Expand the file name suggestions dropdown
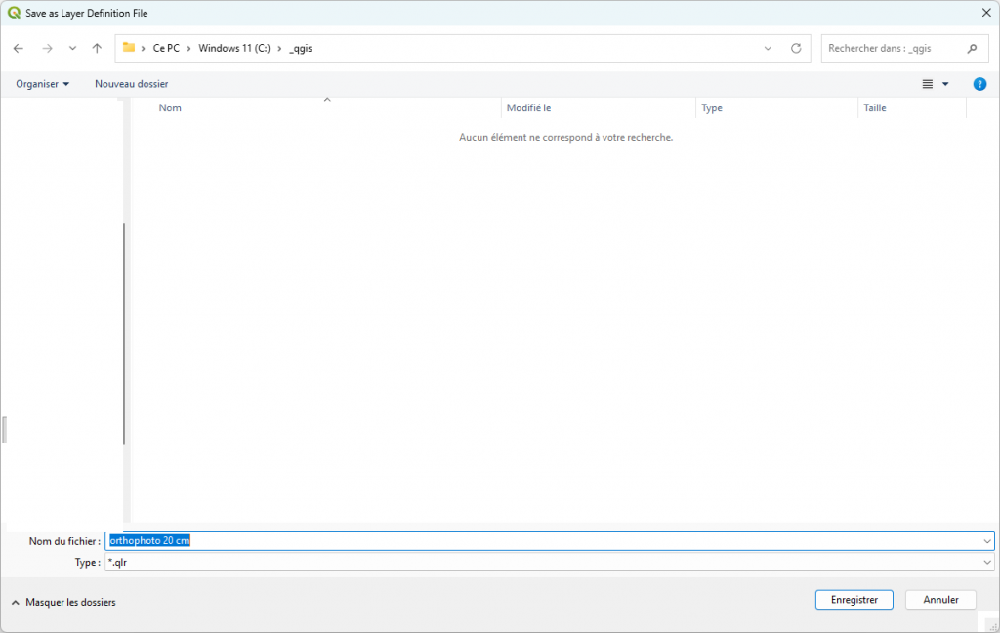Viewport: 1000px width, 633px height. (x=987, y=541)
